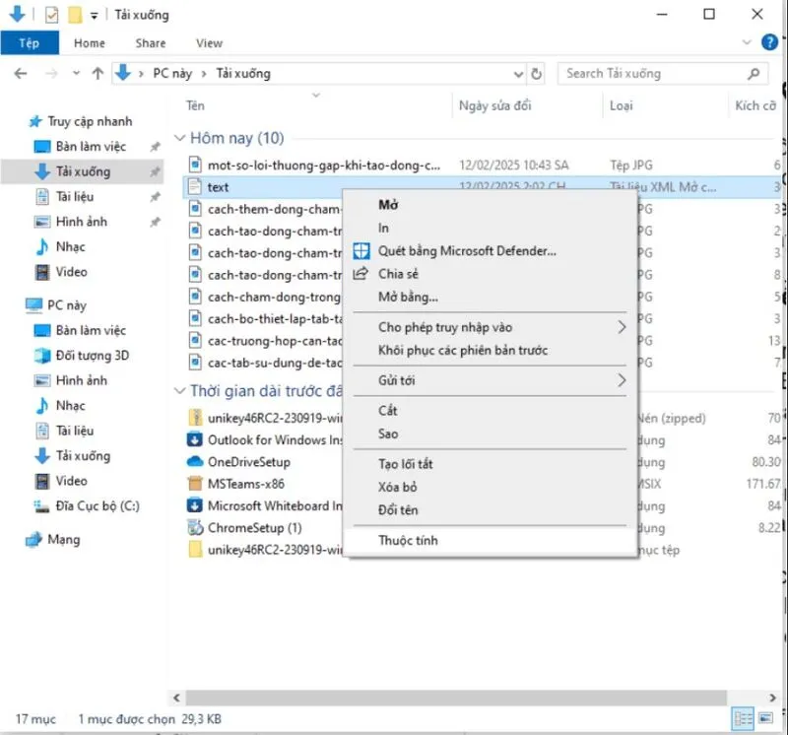The height and width of the screenshot is (735, 788).
Task: Select file mot-so-loi-thuong-gap-khi-tao-dong-c...
Action: pyautogui.click(x=324, y=166)
